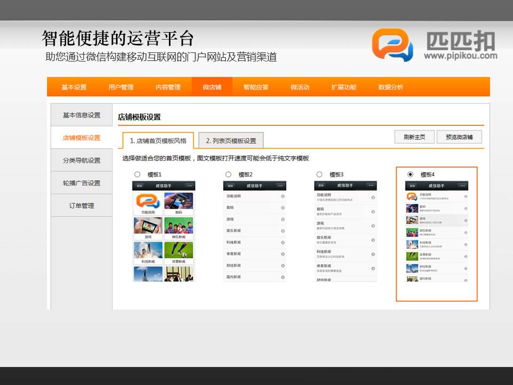The height and width of the screenshot is (385, 513).
Task: Choose the 模板3 radio button
Action: point(319,174)
